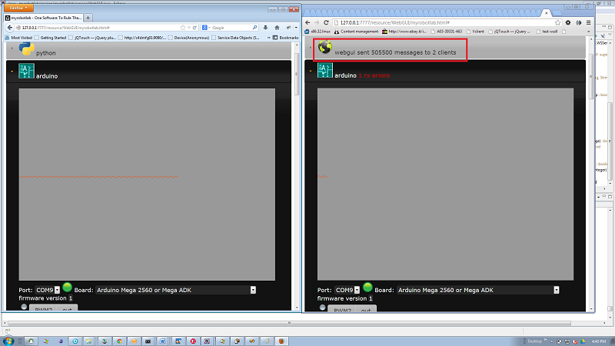Select the myrobotlab tab in Firefox
This screenshot has height=346, width=615.
[x=43, y=18]
